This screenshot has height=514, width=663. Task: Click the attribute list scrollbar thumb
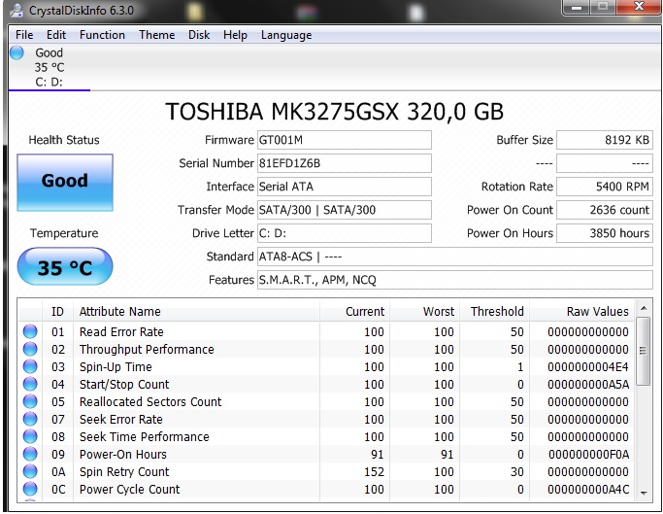(644, 351)
